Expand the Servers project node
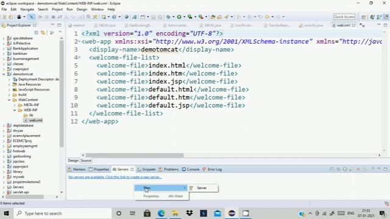Viewport: 390px width, 219px height. pyautogui.click(x=4, y=187)
